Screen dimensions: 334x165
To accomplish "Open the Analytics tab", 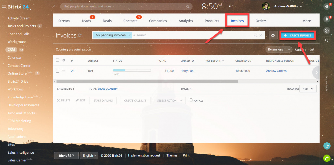I will pyautogui.click(x=186, y=21).
